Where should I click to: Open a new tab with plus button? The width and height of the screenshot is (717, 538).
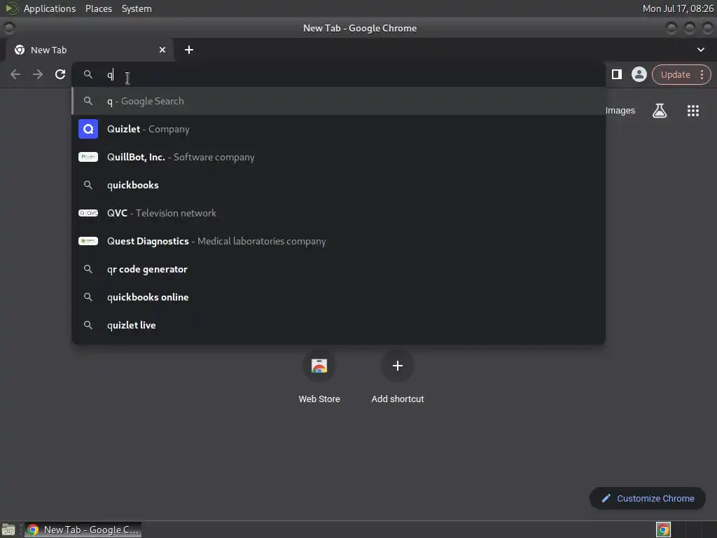(189, 50)
